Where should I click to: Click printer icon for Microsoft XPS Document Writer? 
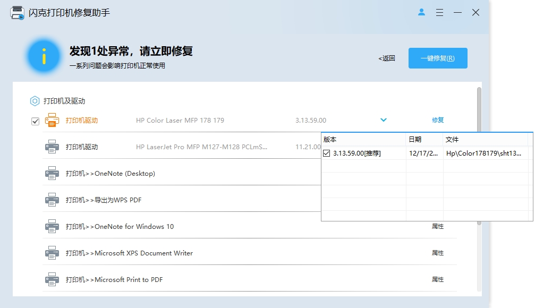tap(52, 253)
